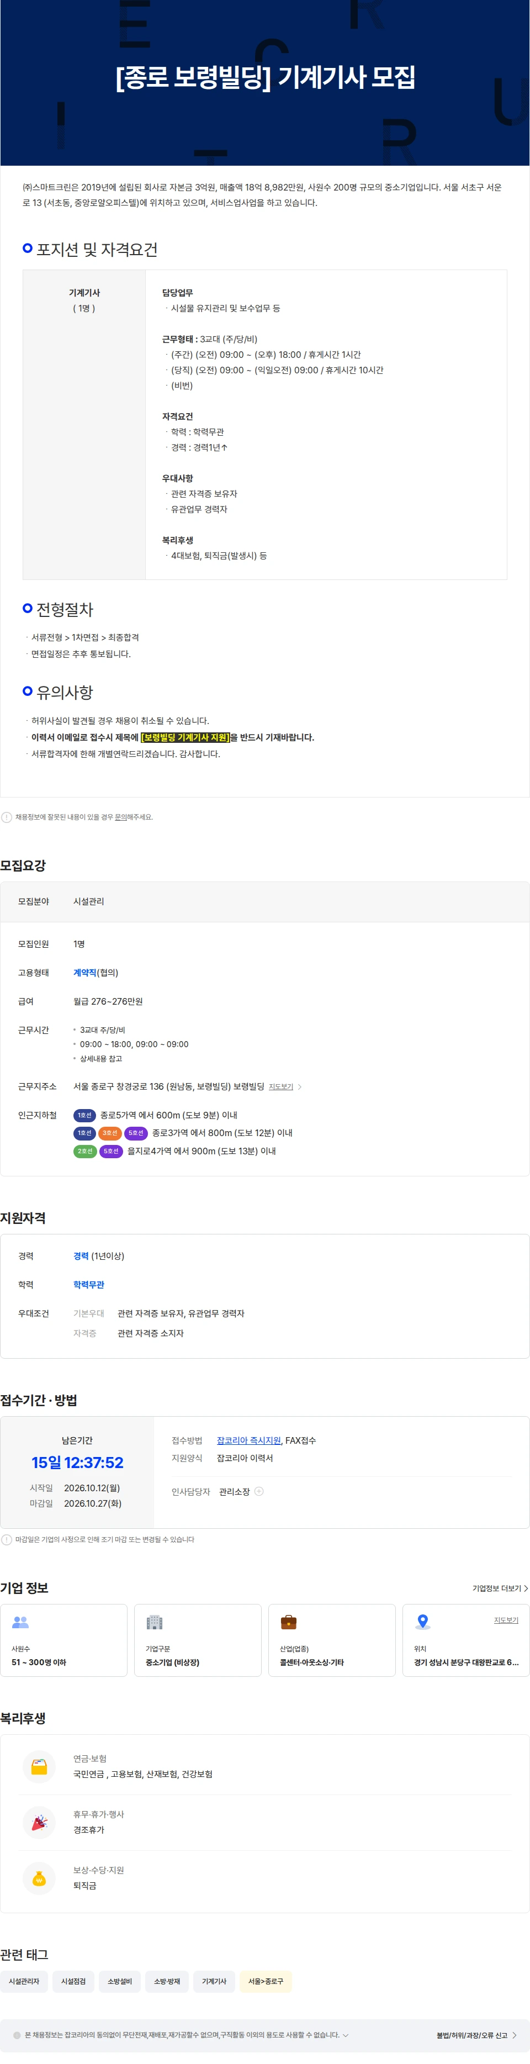Open 지도보기 link in 위치 card

[506, 1620]
